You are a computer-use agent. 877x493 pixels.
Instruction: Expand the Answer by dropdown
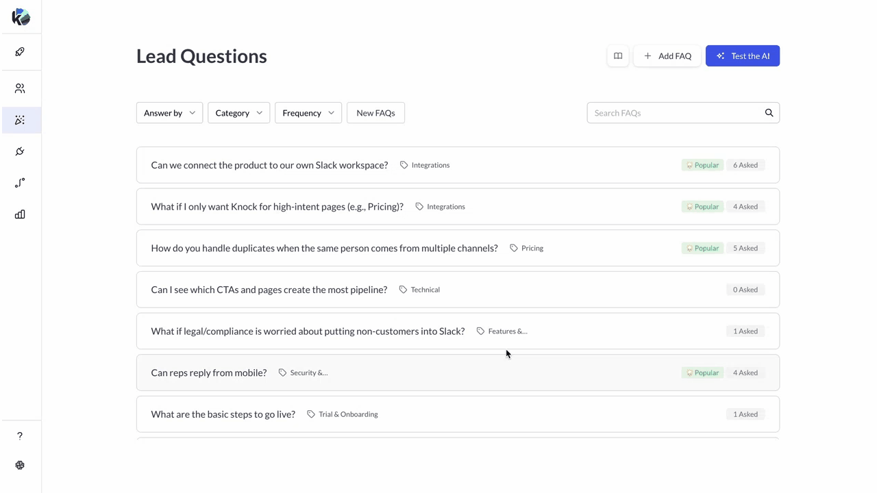pos(169,113)
